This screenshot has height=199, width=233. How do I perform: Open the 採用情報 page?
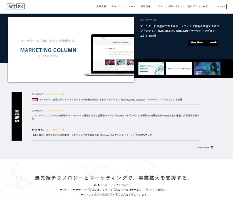(145, 6)
